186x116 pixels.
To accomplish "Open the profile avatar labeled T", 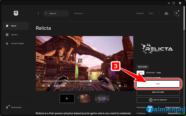I will tap(176, 13).
